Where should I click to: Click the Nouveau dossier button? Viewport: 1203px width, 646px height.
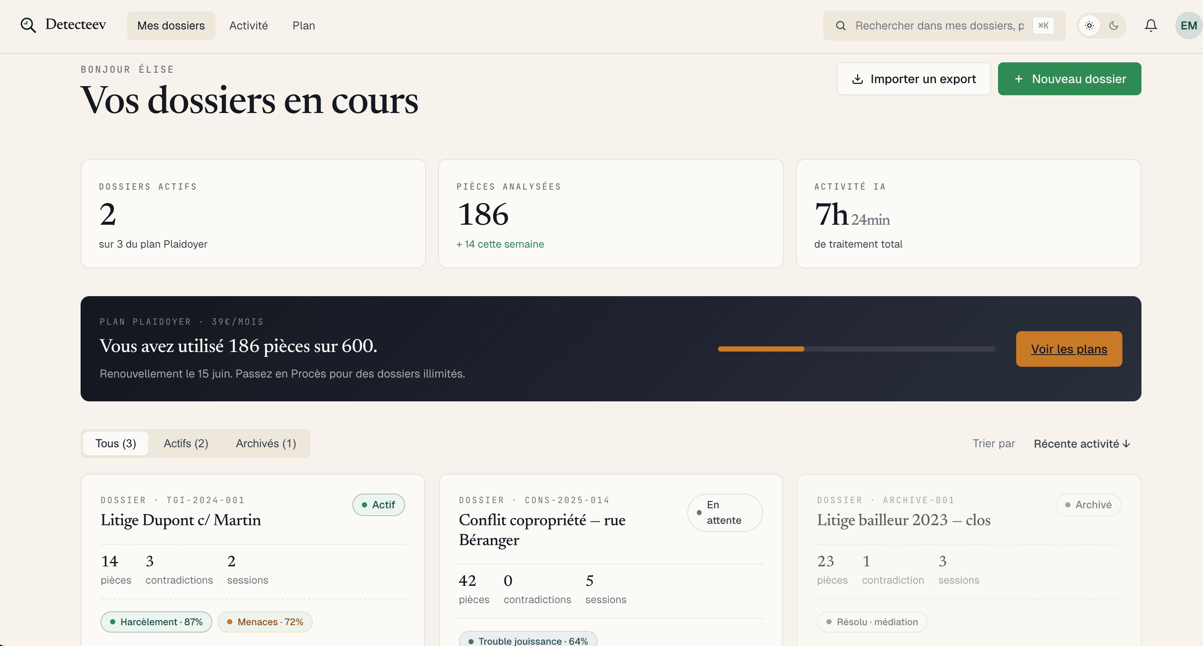click(x=1070, y=79)
